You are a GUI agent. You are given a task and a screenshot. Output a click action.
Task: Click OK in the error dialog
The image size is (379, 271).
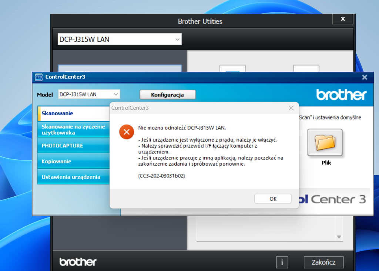(x=273, y=199)
